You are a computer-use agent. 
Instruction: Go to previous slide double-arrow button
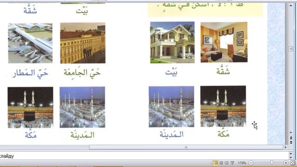[x=291, y=138]
